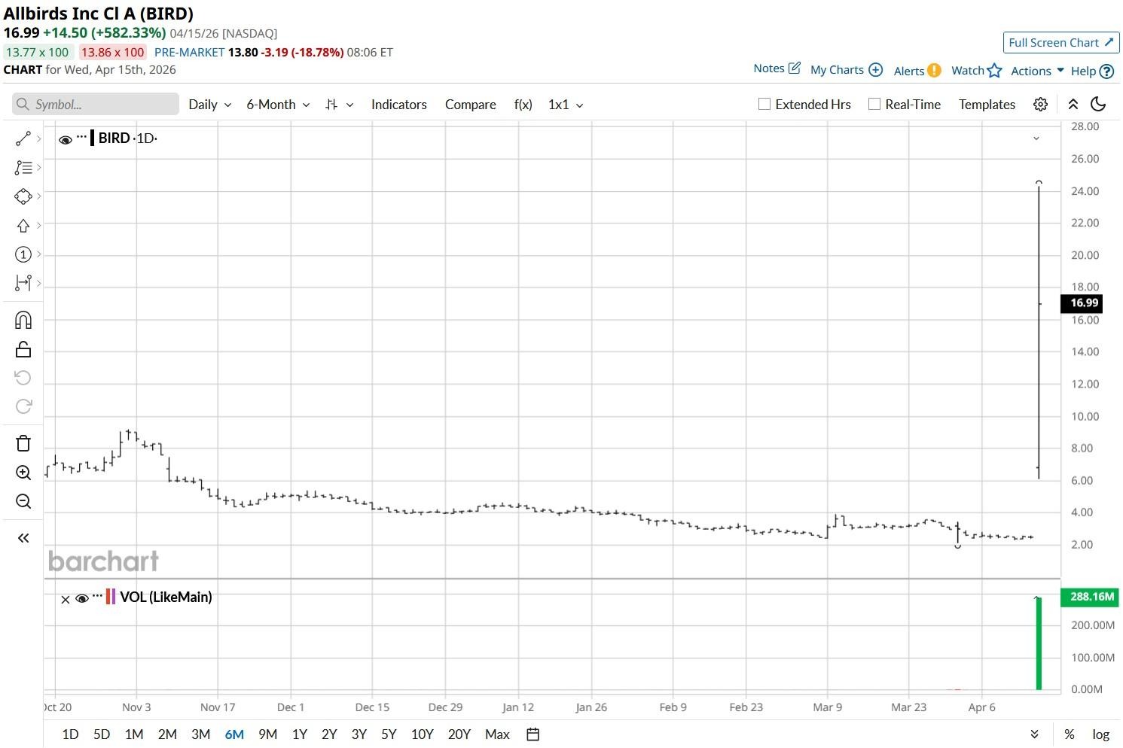1123x748 pixels.
Task: Open the f(x) expressions button
Action: point(523,105)
